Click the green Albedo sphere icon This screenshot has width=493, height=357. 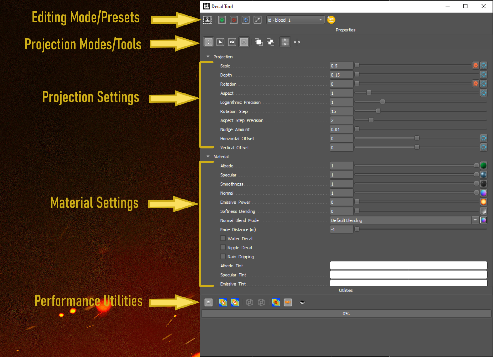484,166
